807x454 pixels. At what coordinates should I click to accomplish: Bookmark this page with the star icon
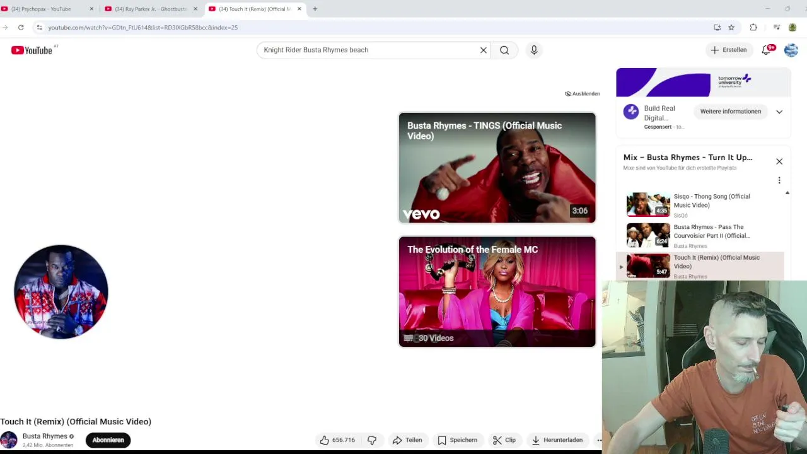[731, 27]
